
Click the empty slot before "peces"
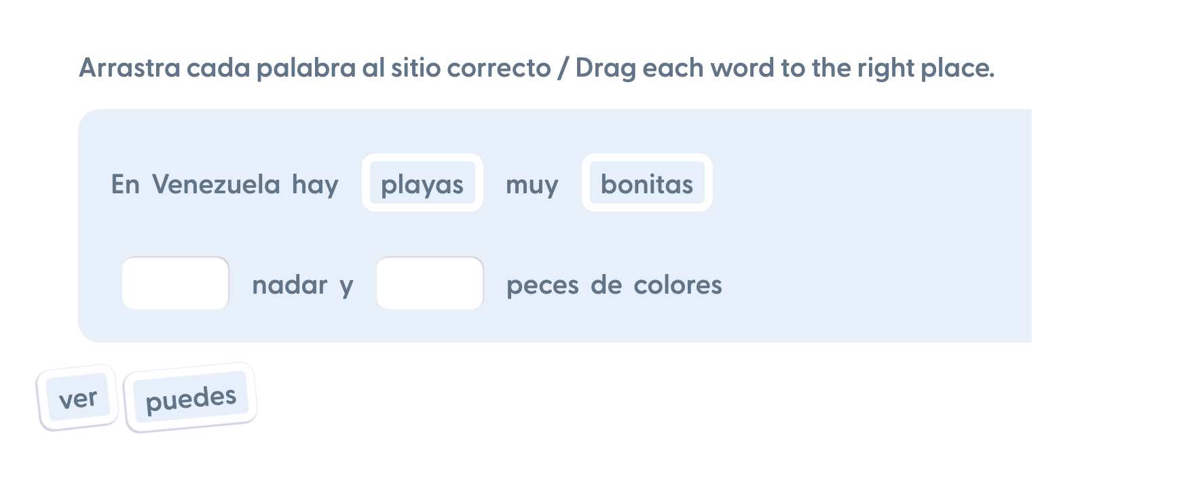coord(430,284)
